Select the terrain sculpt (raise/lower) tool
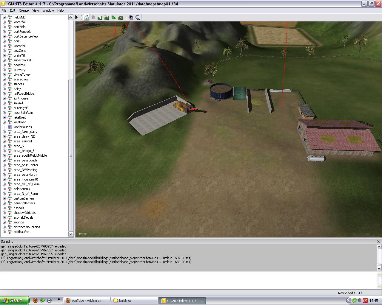 [x=100, y=18]
